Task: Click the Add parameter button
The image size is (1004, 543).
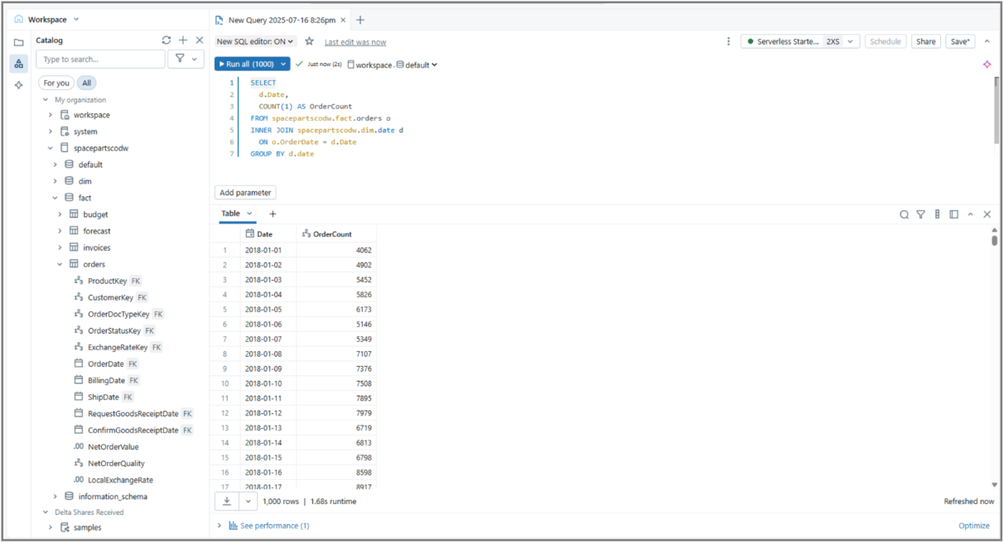Action: [x=244, y=192]
